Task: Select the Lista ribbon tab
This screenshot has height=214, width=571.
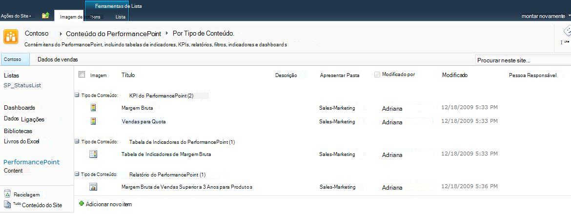Action: tap(120, 17)
